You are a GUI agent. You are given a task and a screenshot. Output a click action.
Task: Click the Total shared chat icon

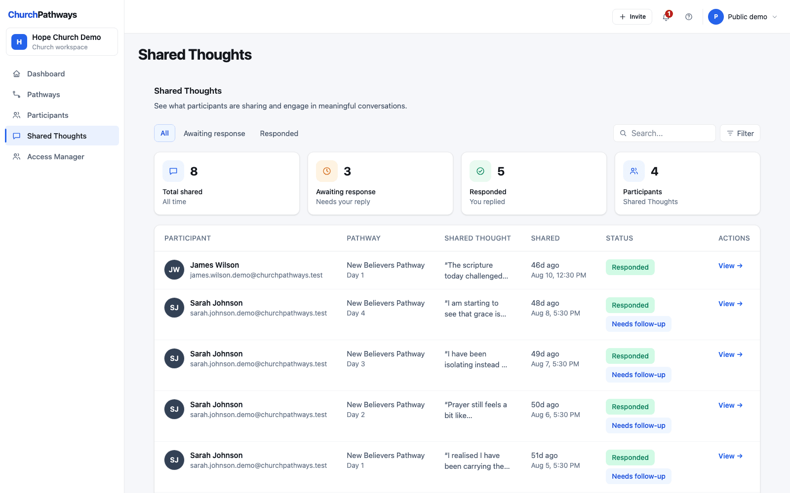pyautogui.click(x=173, y=171)
